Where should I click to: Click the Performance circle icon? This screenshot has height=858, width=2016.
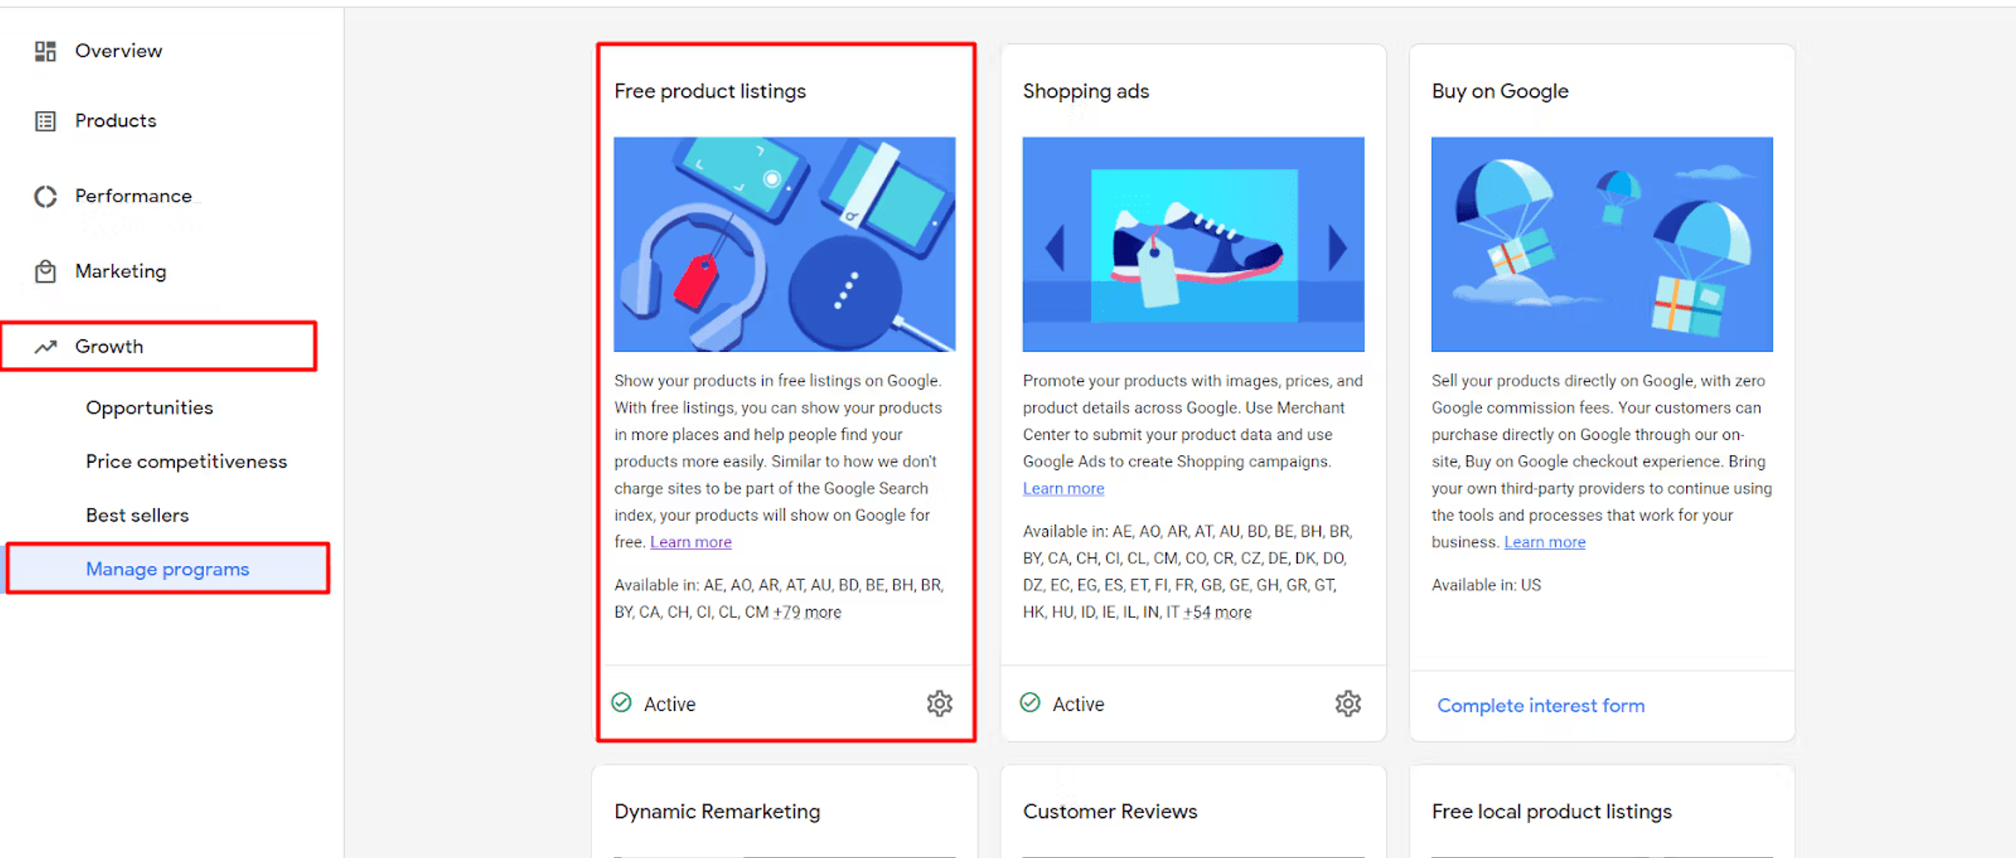(x=45, y=196)
